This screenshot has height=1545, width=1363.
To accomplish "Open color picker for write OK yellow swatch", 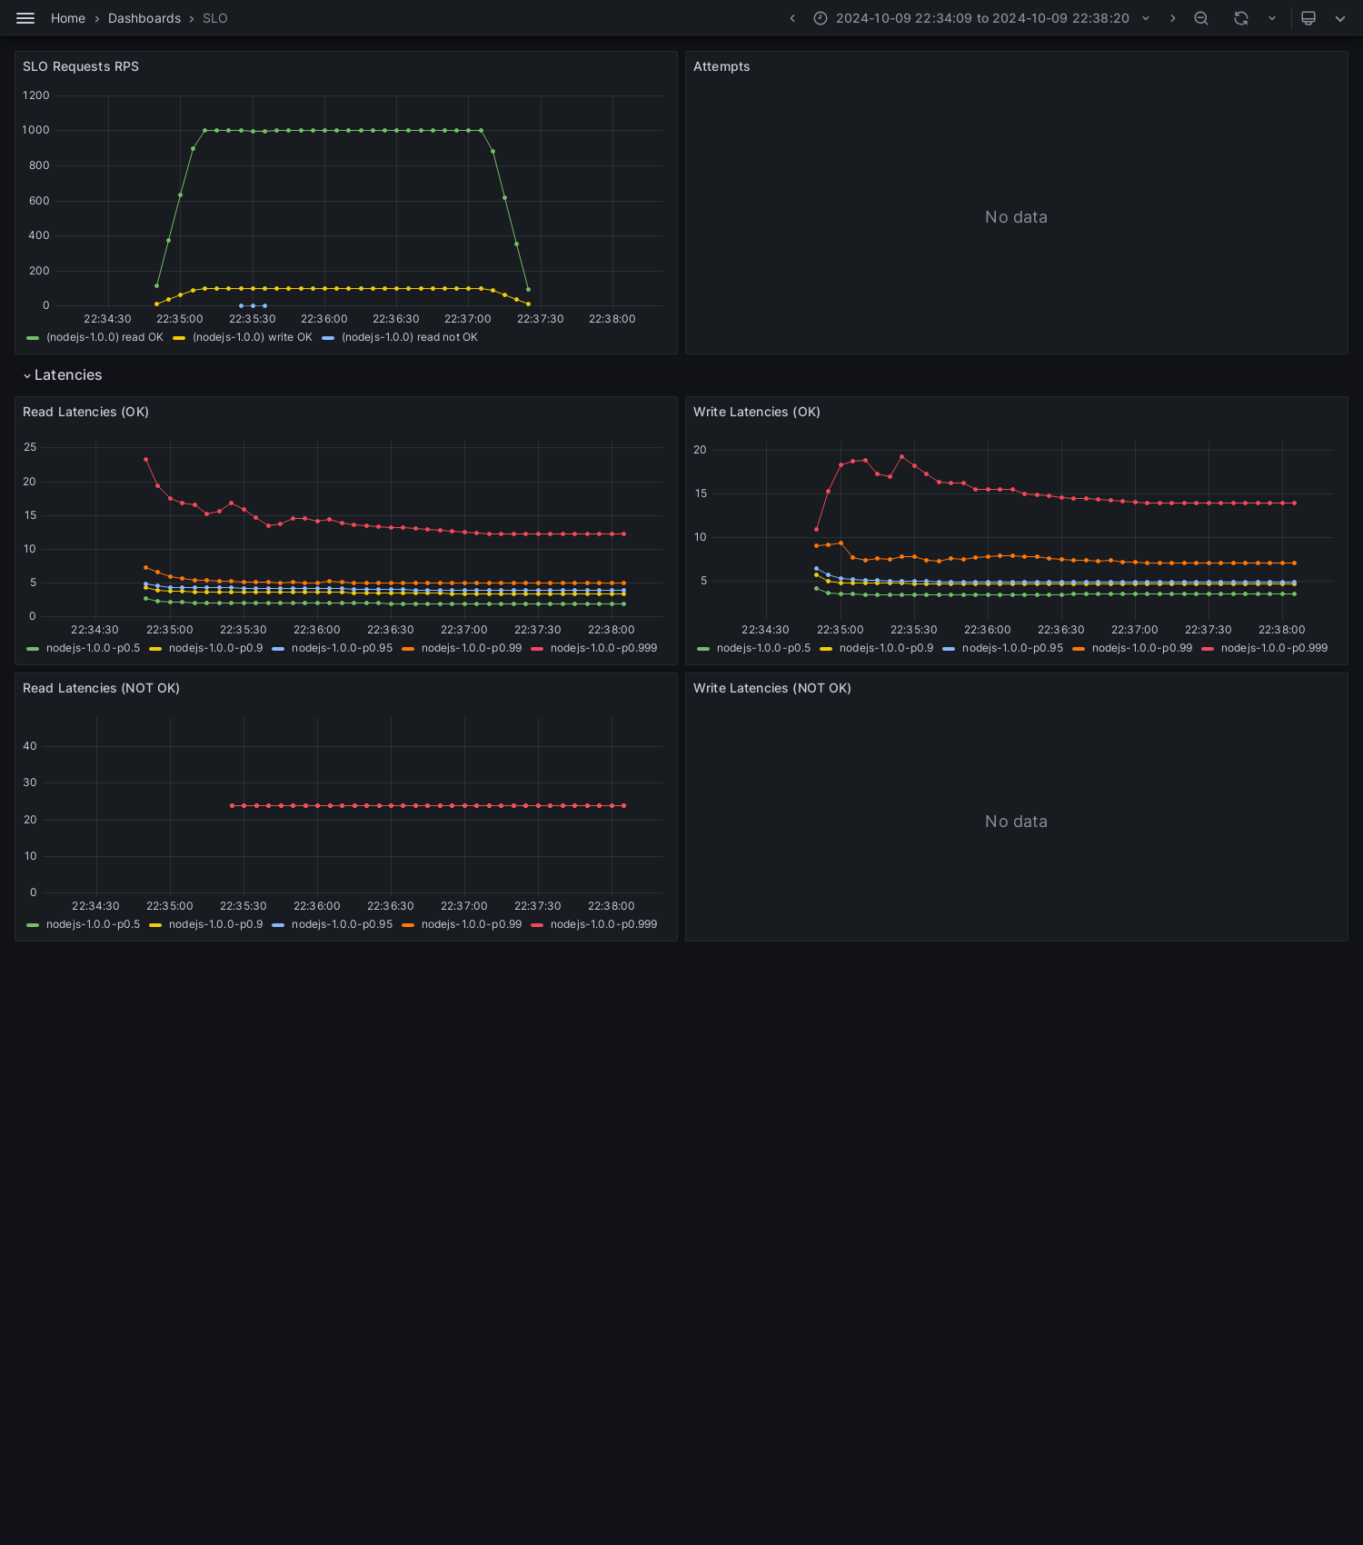I will point(179,338).
